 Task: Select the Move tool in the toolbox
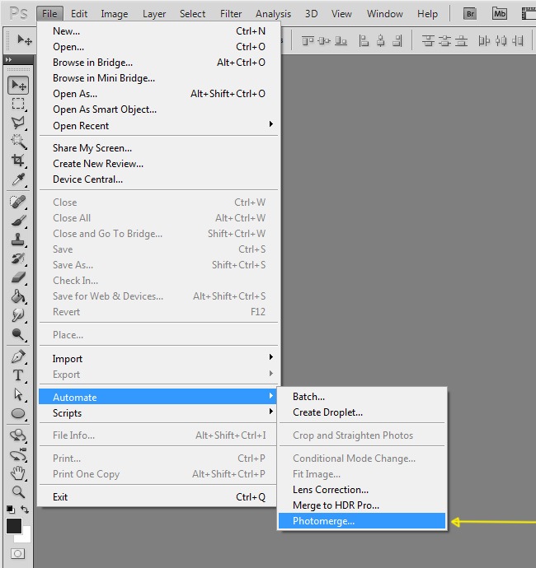[x=18, y=86]
